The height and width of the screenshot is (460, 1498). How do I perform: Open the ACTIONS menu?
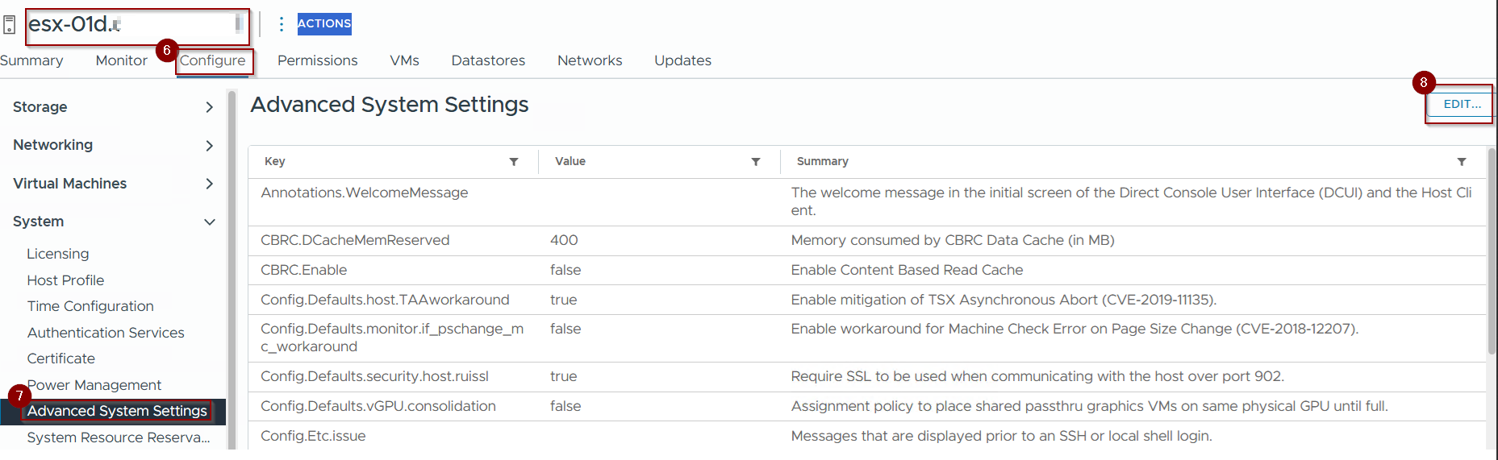coord(324,24)
